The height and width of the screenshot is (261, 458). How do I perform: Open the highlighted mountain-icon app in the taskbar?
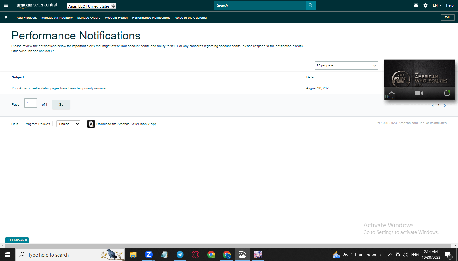coord(242,255)
